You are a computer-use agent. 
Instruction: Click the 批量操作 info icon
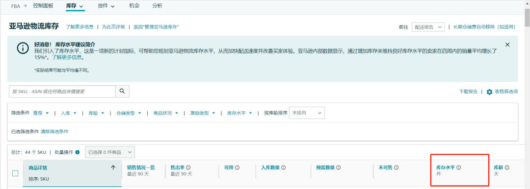[78, 152]
